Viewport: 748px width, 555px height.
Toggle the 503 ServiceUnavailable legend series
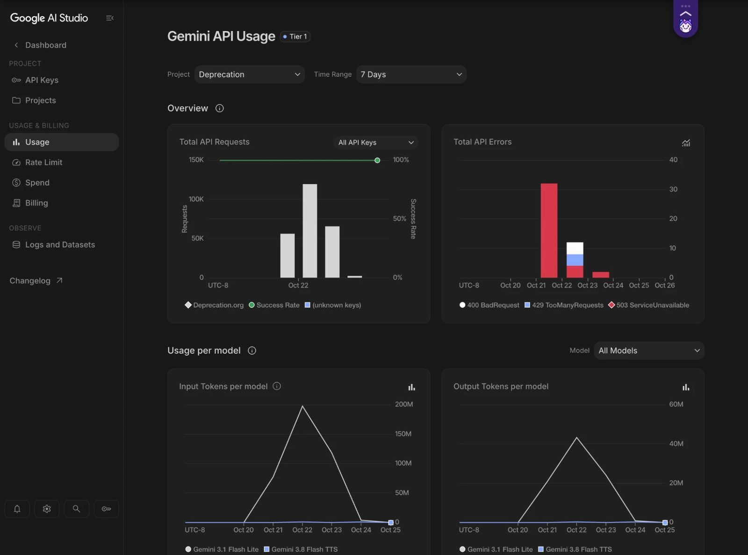[648, 305]
